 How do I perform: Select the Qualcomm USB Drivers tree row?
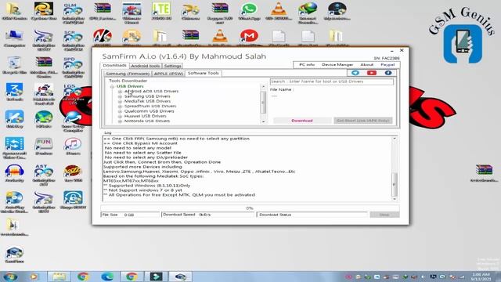coord(150,111)
